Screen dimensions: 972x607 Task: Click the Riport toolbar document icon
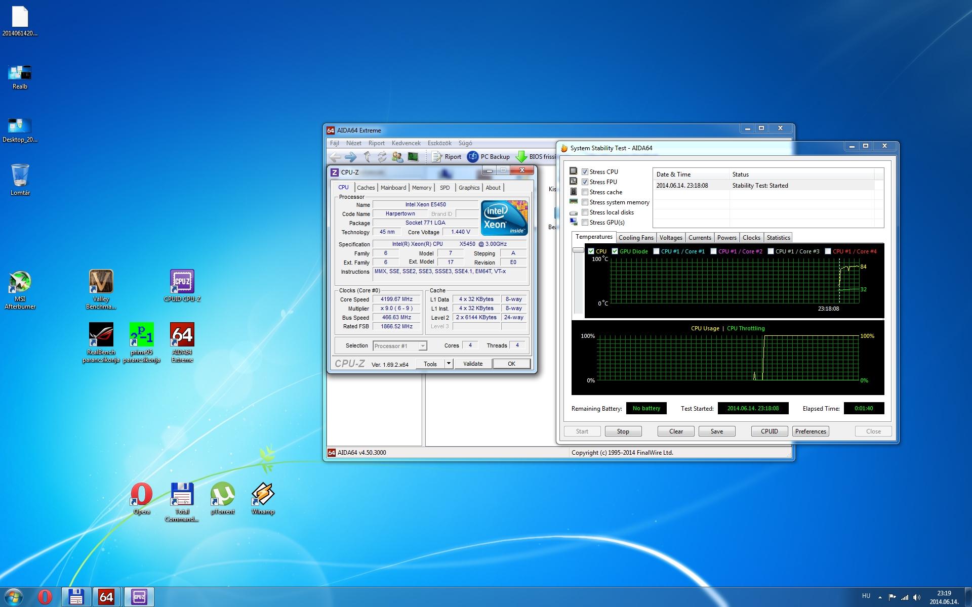tap(436, 157)
